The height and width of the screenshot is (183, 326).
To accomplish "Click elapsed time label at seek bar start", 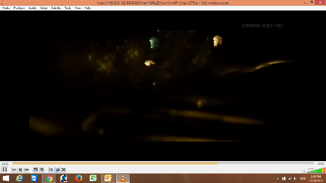I will 5,163.
